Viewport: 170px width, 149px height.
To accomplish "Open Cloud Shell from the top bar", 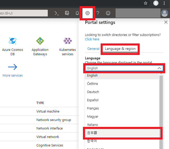I will [56, 13].
